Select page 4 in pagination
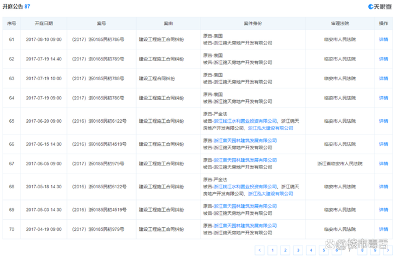Image resolution: width=396 pixels, height=258 pixels. pyautogui.click(x=311, y=250)
